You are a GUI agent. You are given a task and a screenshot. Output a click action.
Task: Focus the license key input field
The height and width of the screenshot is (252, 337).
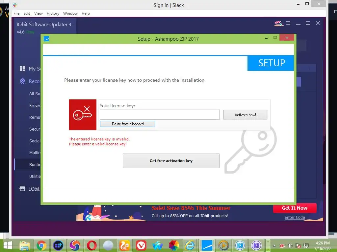[160, 115]
